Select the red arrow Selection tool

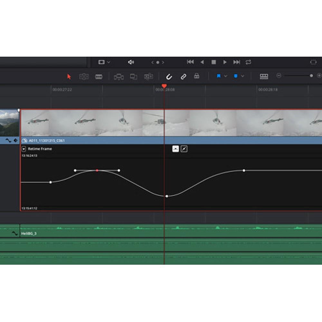69,77
